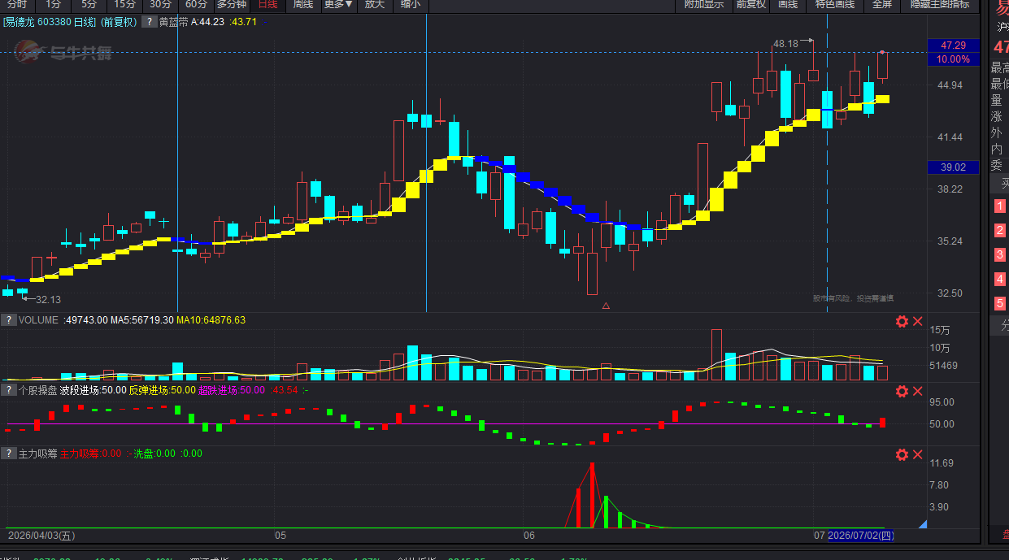The image size is (1009, 560).
Task: Click the 易德龙 603380 日线 title
Action: click(x=49, y=22)
